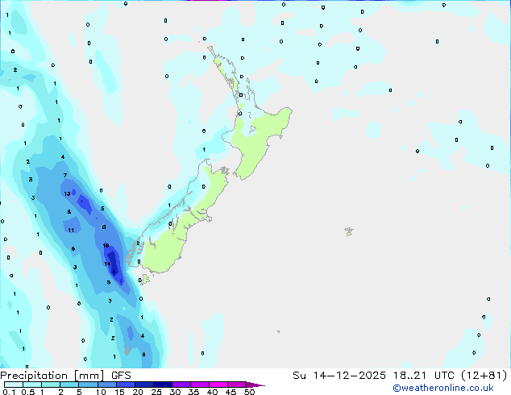This screenshot has height=395, width=511.
Task: Click the 25 to 30 mm legend swatch
Action: pos(162,385)
